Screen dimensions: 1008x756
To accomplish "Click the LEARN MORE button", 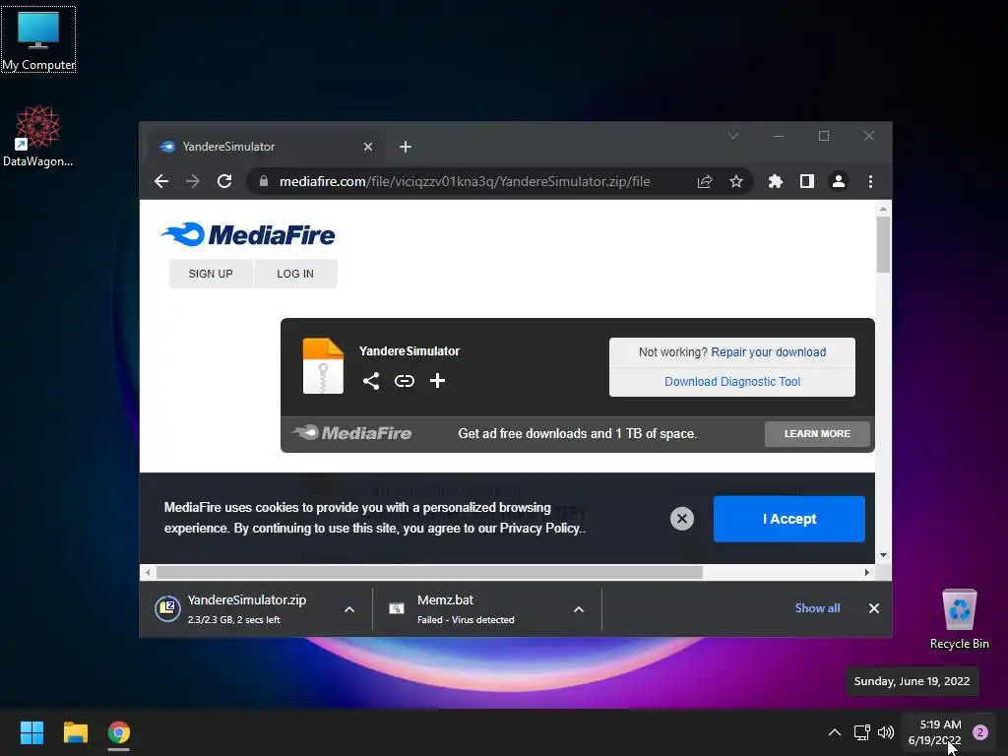I will [x=817, y=434].
